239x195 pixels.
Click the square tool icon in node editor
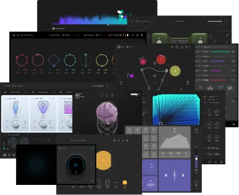coord(177,47)
